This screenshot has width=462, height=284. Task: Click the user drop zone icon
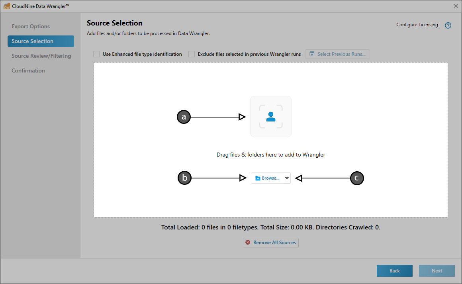[x=271, y=117]
